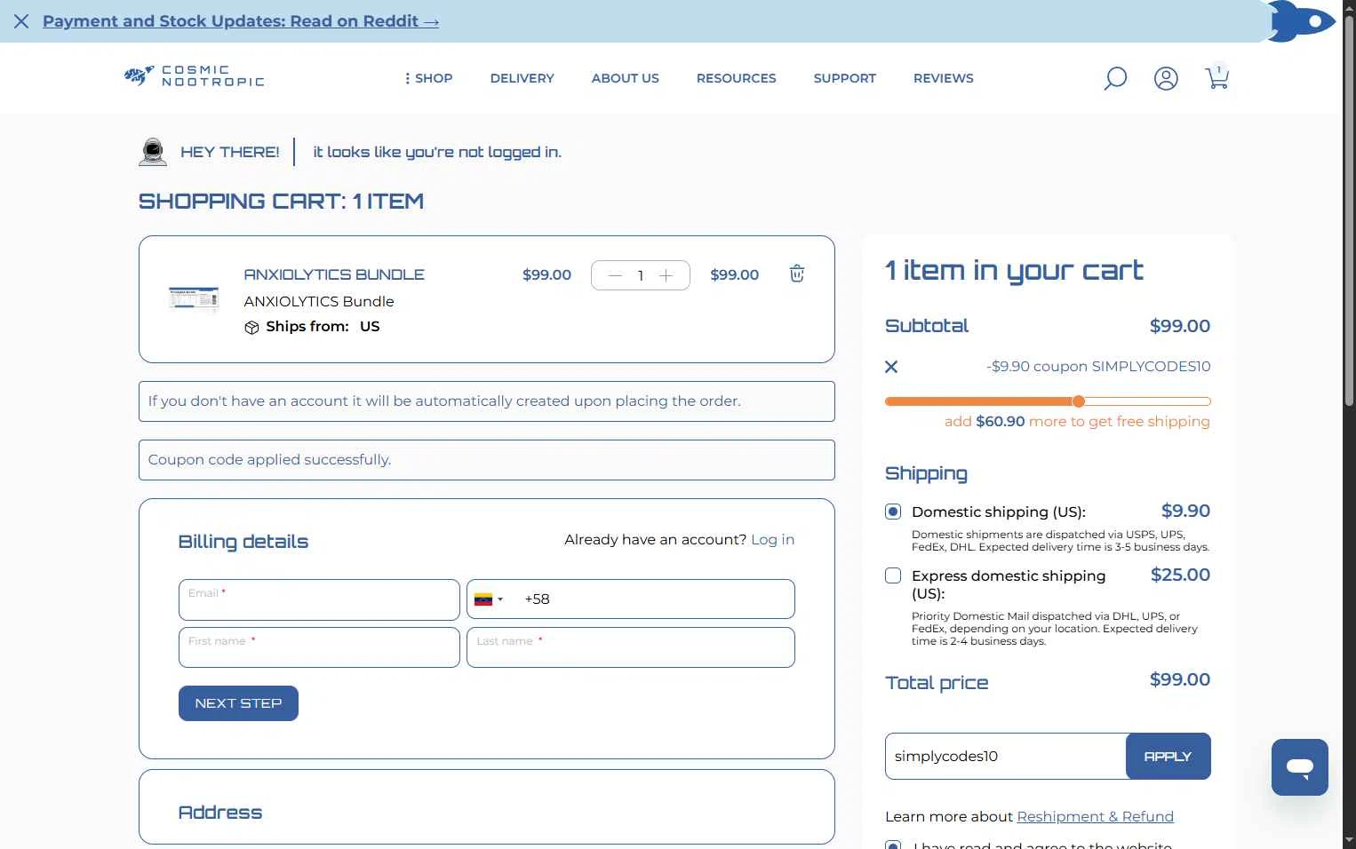The height and width of the screenshot is (849, 1356).
Task: Click the Domestic shipping $9.90 price
Action: [1185, 511]
